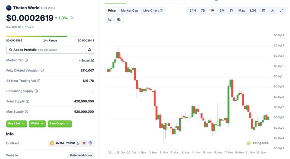Open the calendar date range picker
The width and height of the screenshot is (290, 159).
[263, 11]
